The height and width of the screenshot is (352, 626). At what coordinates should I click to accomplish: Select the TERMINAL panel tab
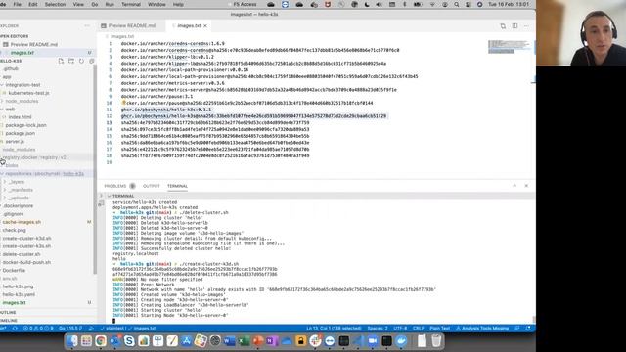pyautogui.click(x=177, y=186)
